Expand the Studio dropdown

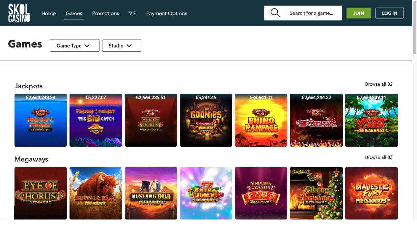[122, 46]
